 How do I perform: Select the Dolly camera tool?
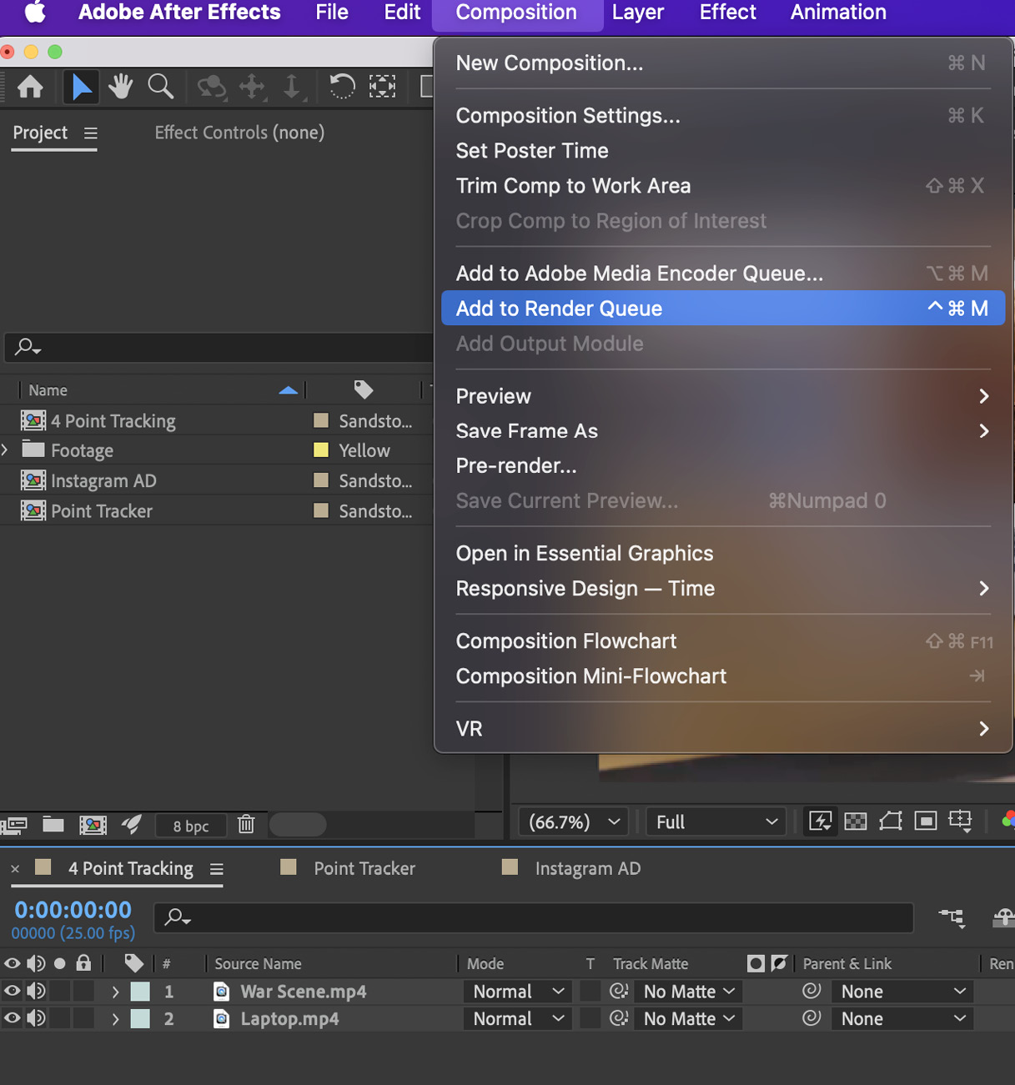click(x=292, y=87)
